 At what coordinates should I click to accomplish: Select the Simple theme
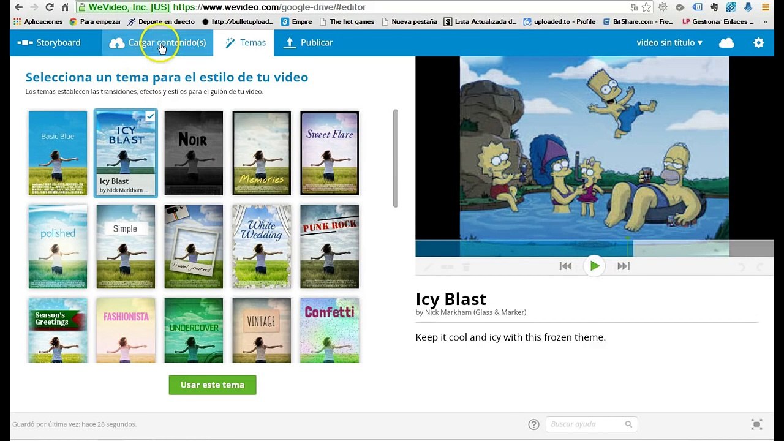(x=126, y=246)
